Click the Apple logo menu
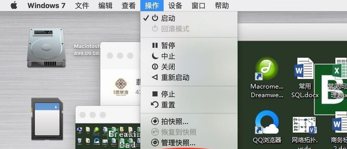347x149 pixels. click(14, 5)
